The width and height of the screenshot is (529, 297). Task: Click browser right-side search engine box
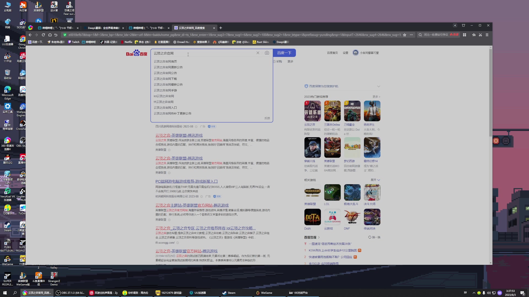tap(438, 35)
